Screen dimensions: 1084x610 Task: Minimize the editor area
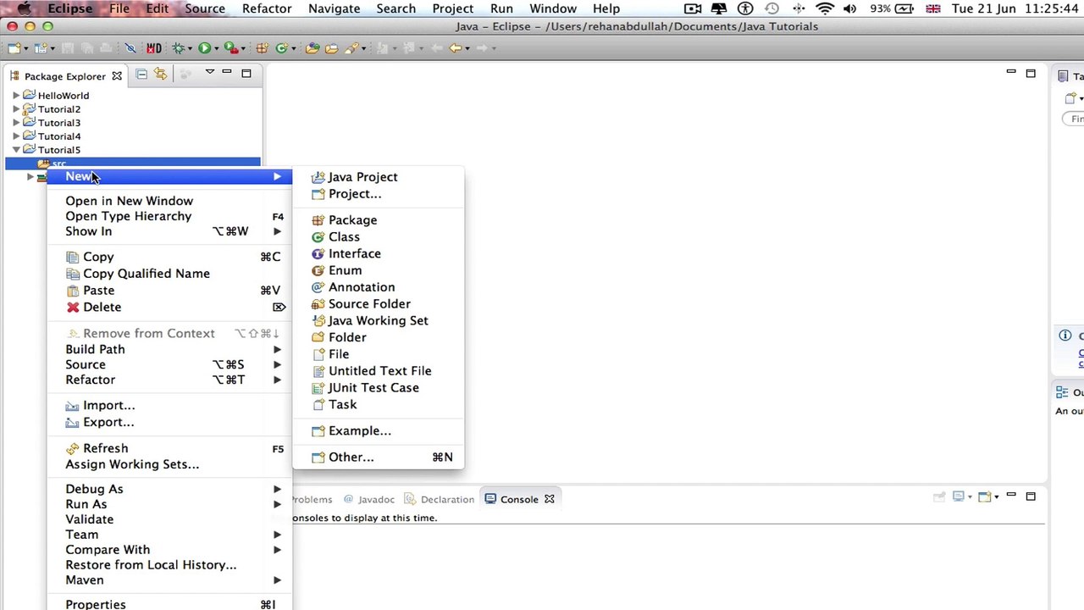tap(1011, 73)
